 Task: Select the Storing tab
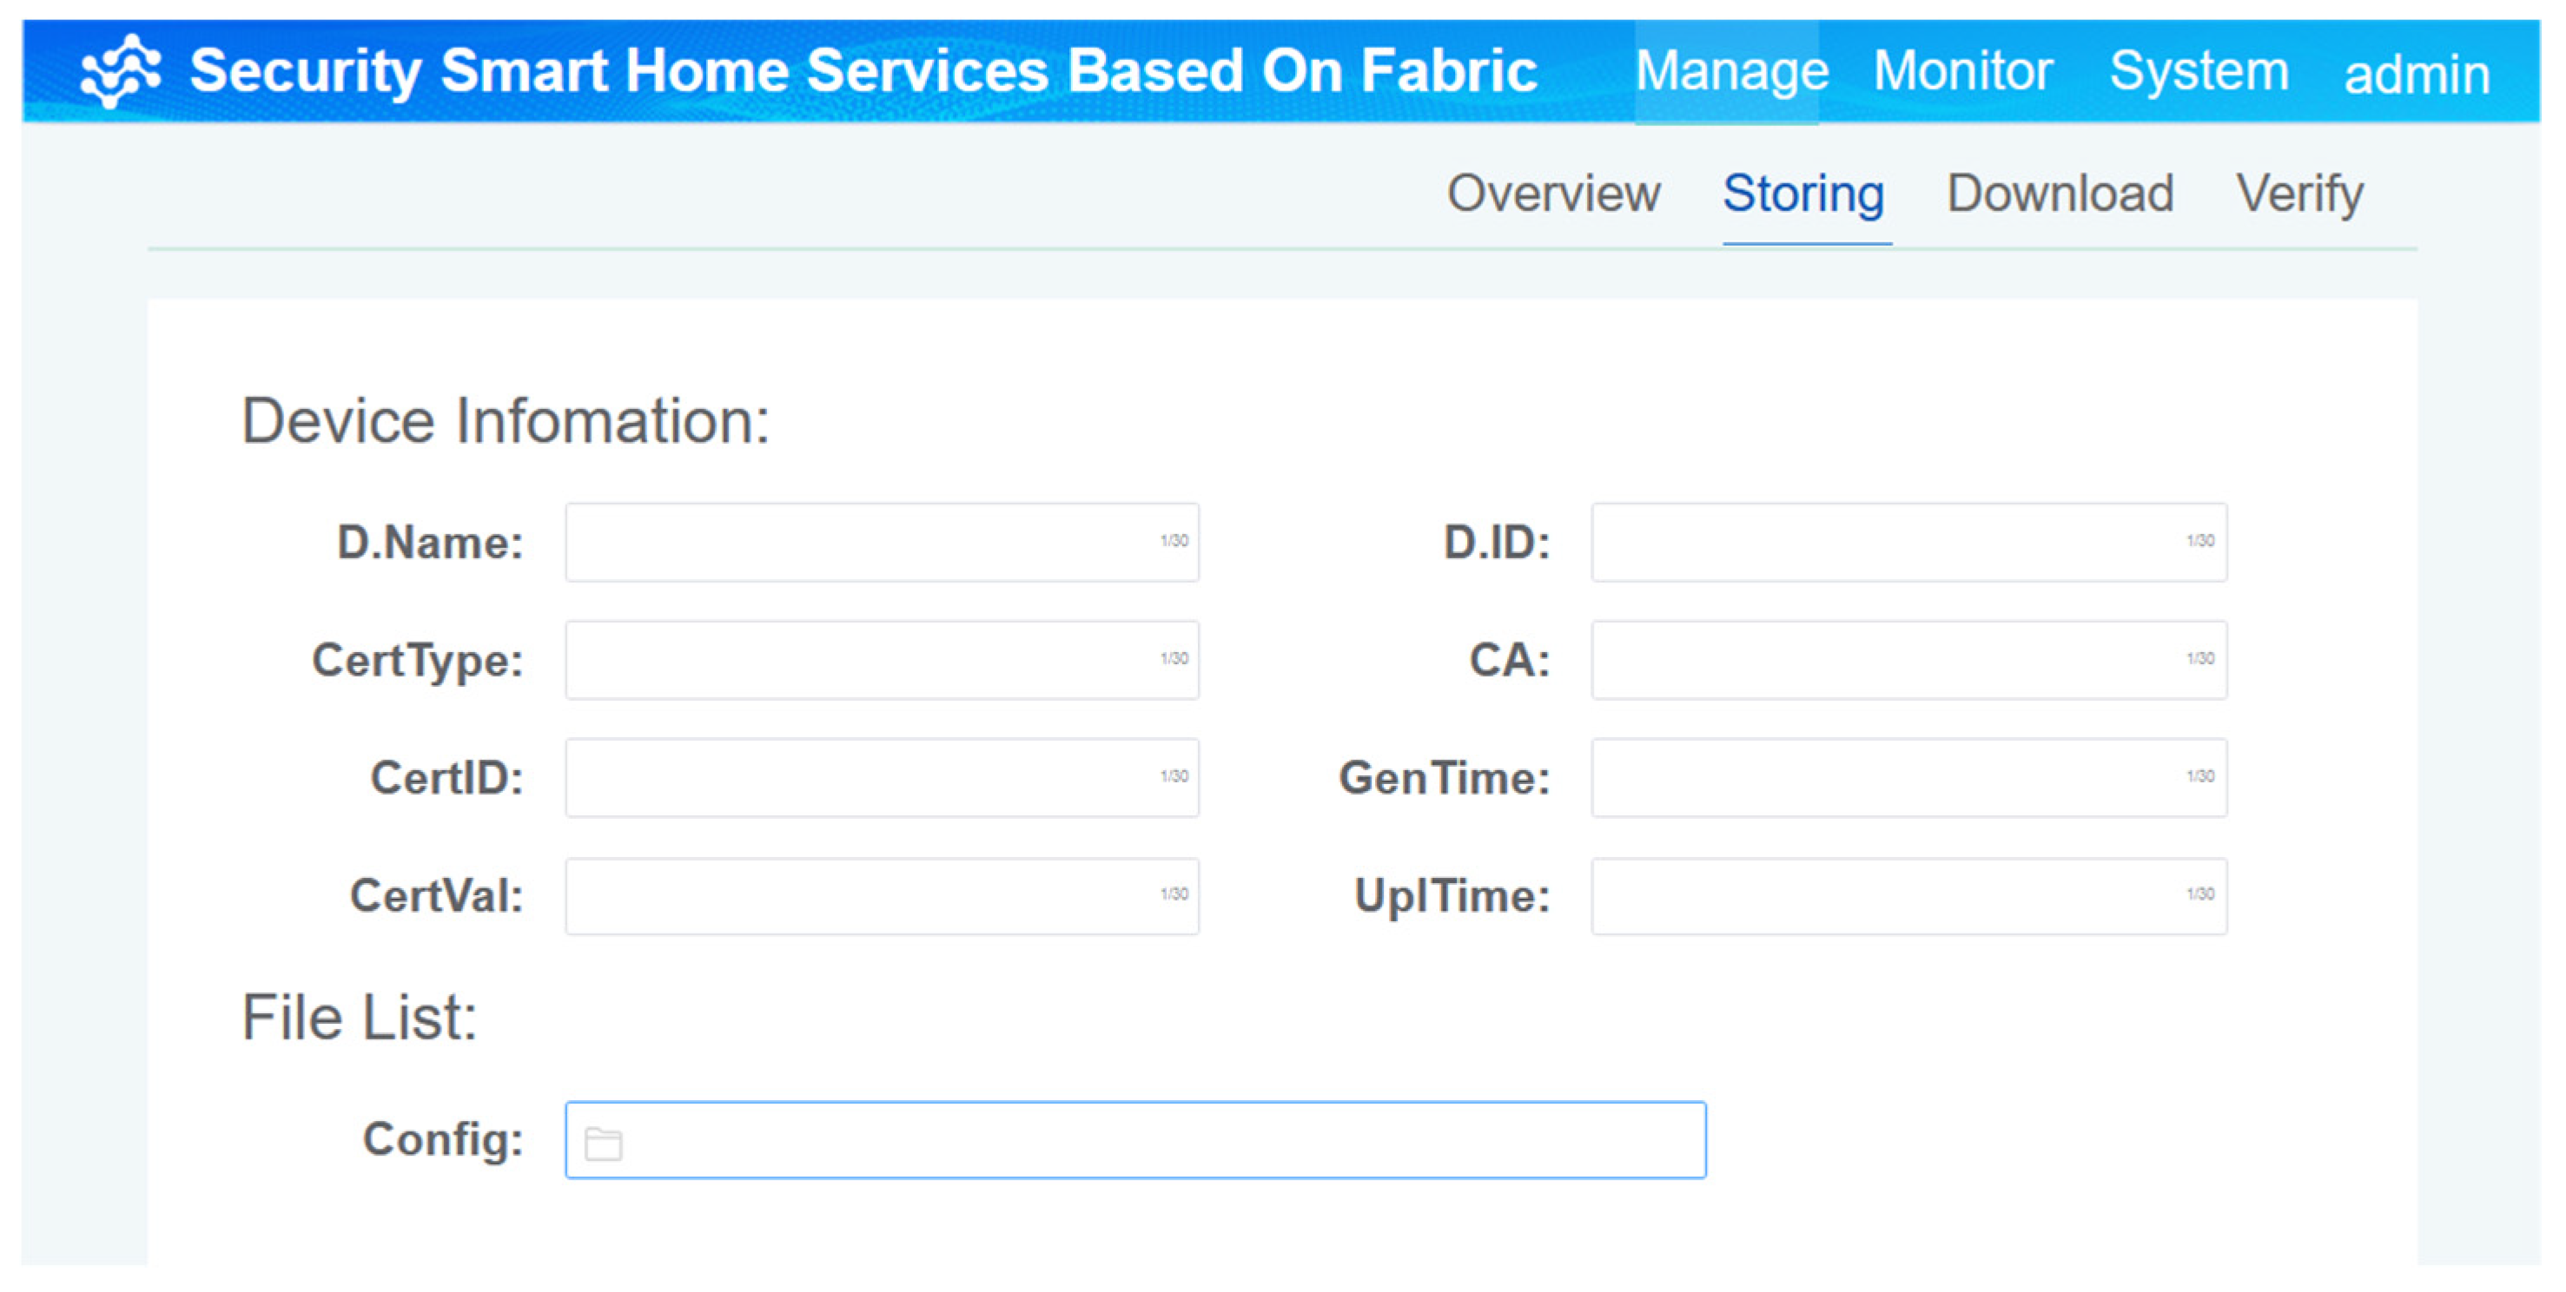pyautogui.click(x=1803, y=193)
